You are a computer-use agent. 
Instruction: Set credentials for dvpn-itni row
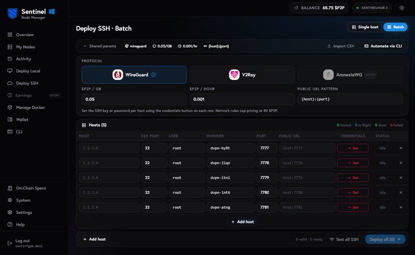tap(353, 178)
